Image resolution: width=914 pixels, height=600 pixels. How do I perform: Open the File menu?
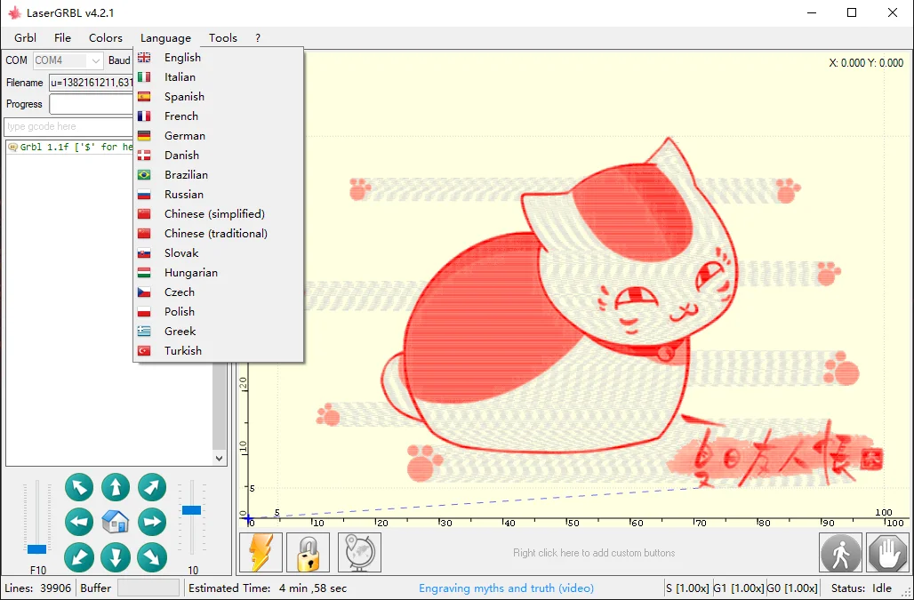(62, 38)
